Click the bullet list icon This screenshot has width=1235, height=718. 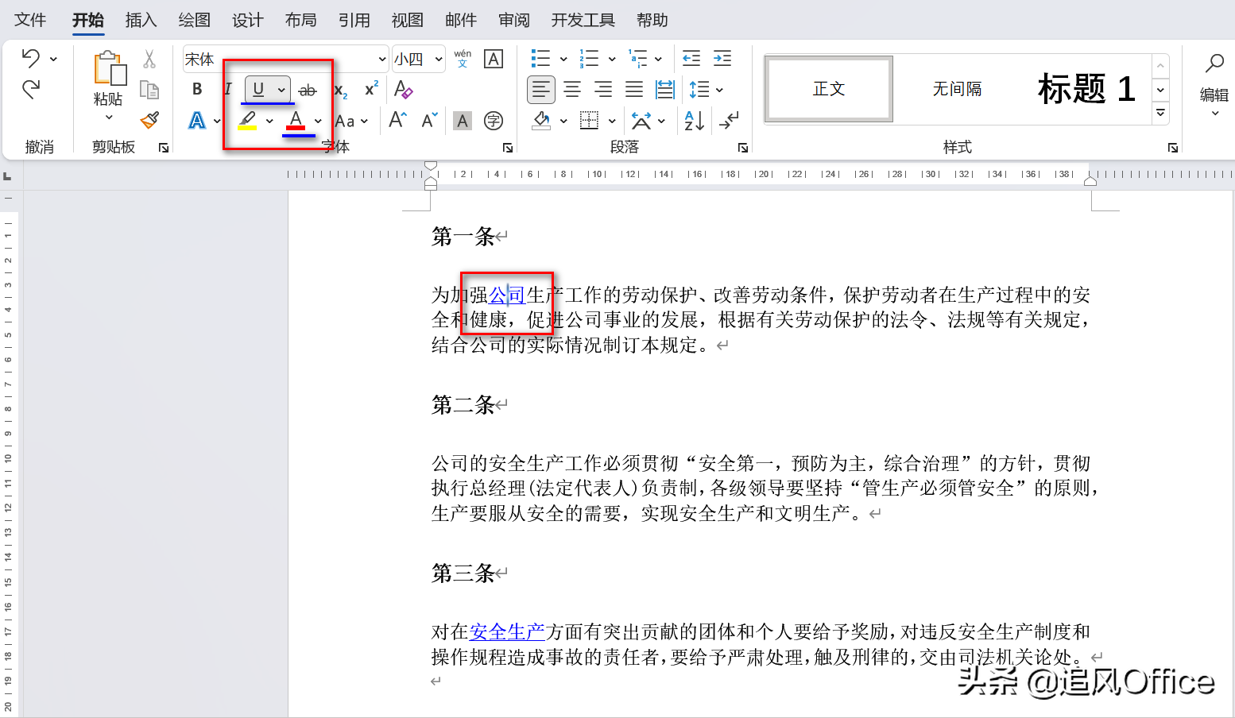tap(540, 59)
